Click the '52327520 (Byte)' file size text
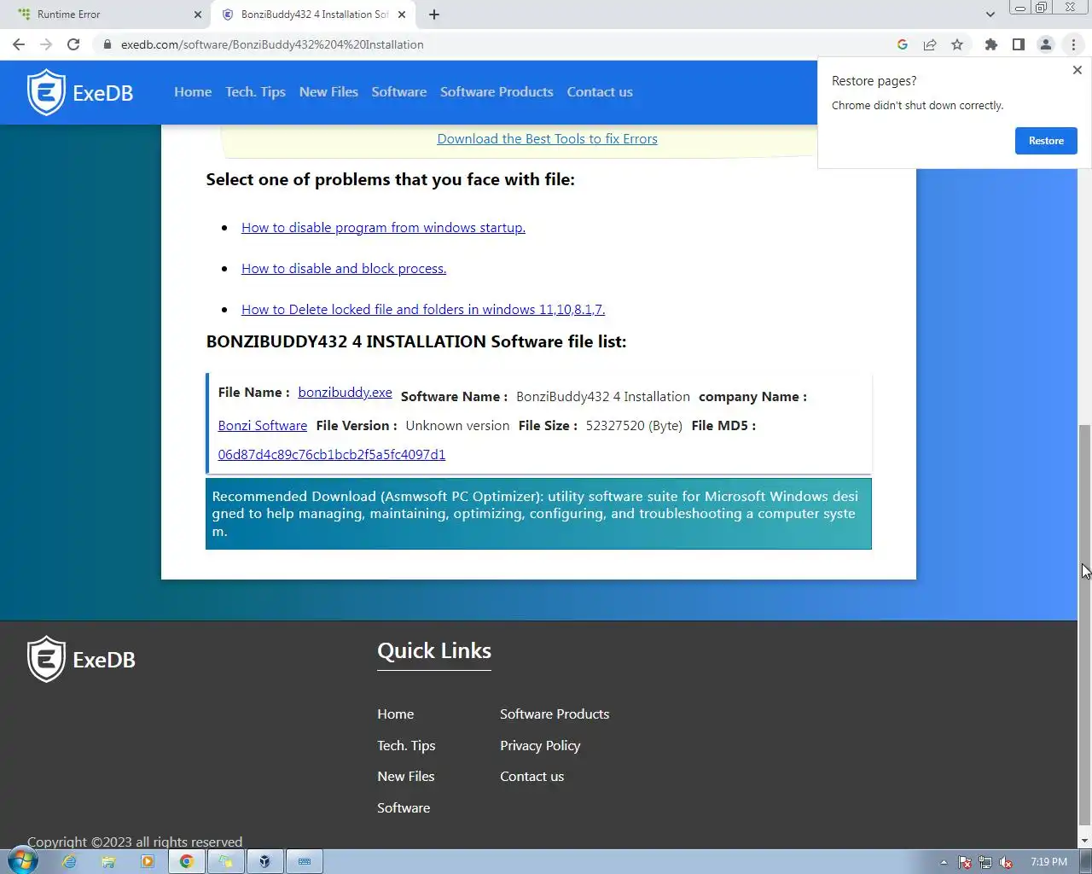Image resolution: width=1092 pixels, height=874 pixels. pyautogui.click(x=634, y=426)
